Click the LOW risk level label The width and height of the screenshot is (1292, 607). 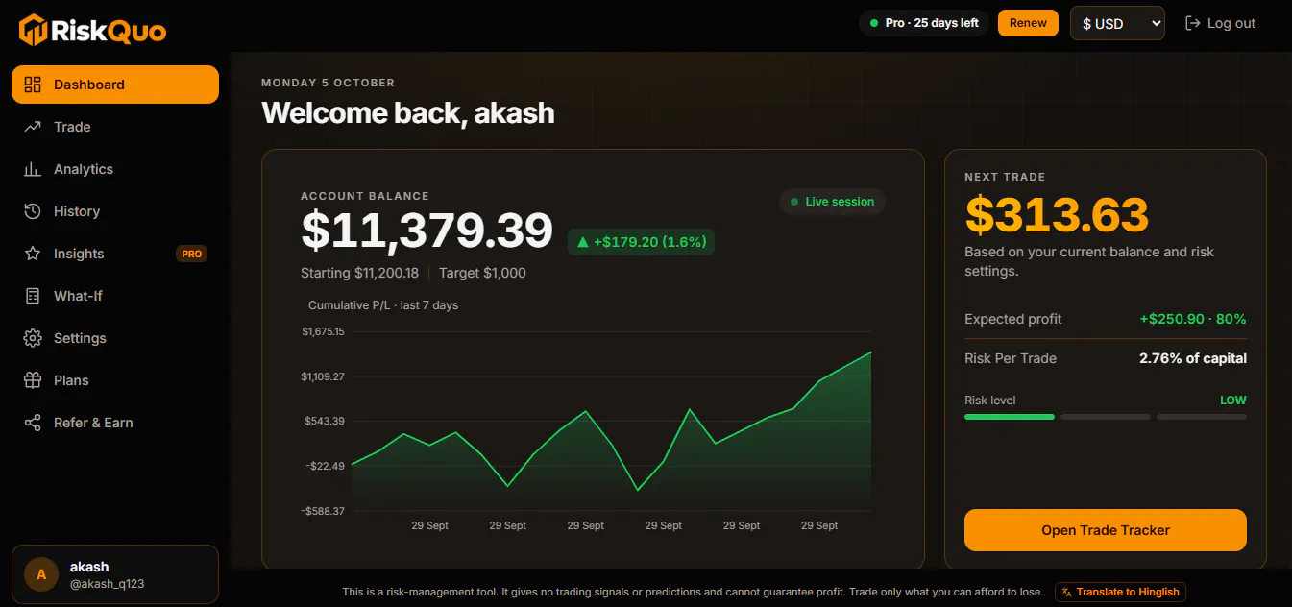pyautogui.click(x=1233, y=401)
